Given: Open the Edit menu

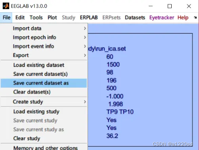Looking at the screenshot, I should pyautogui.click(x=20, y=17).
